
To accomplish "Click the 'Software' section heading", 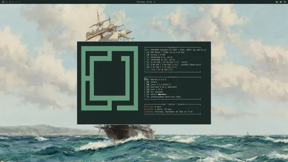I will [172, 77].
